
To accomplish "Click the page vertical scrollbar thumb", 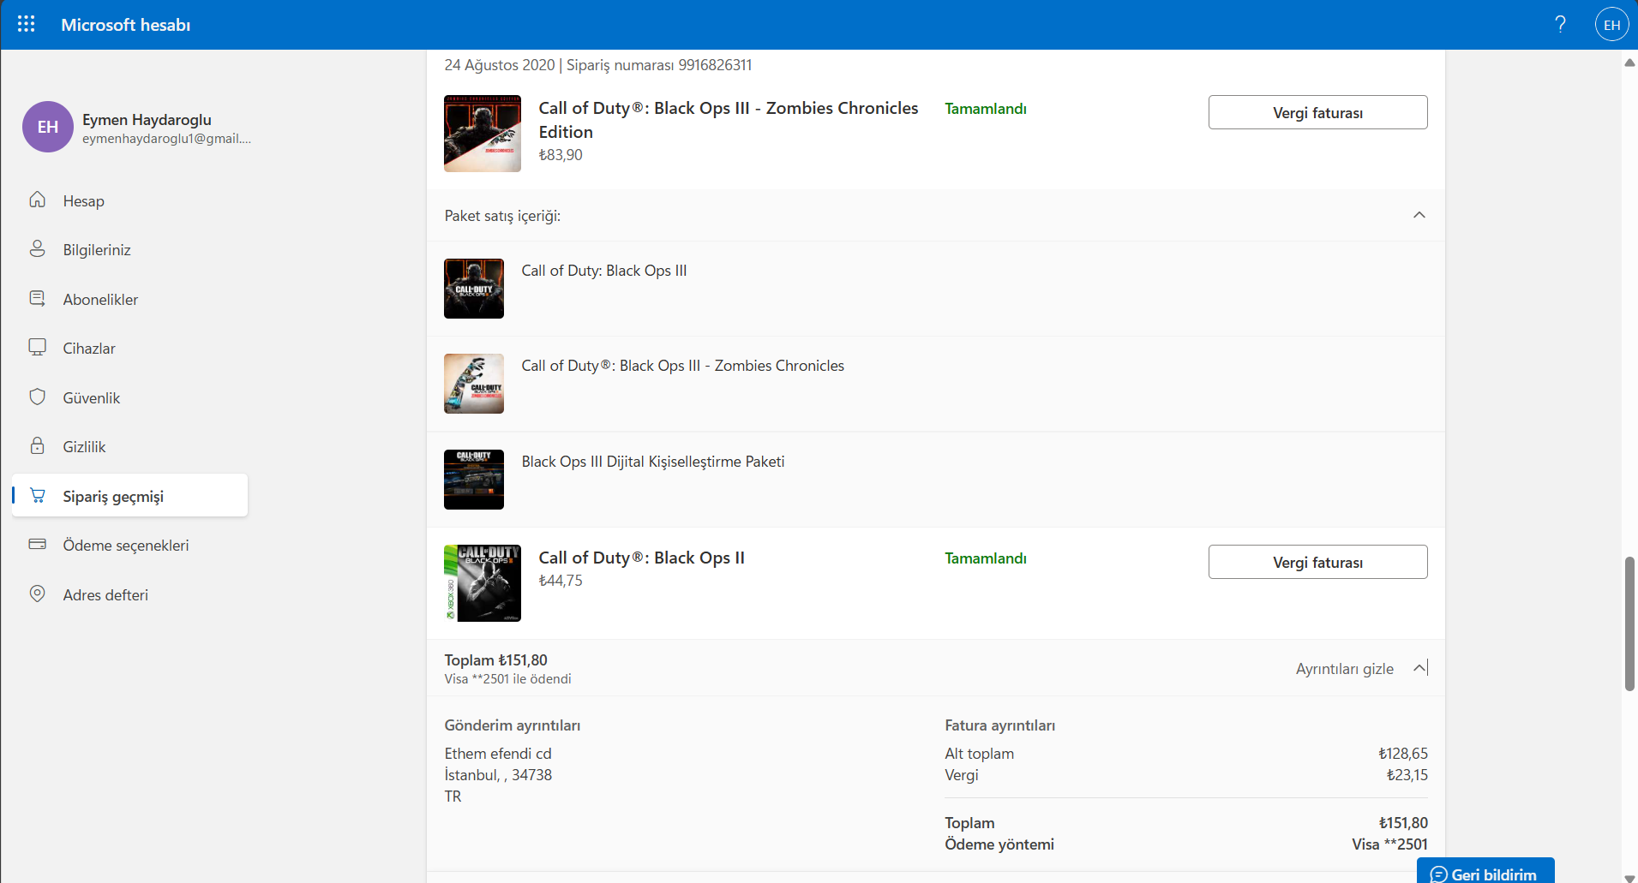I will click(x=1629, y=623).
